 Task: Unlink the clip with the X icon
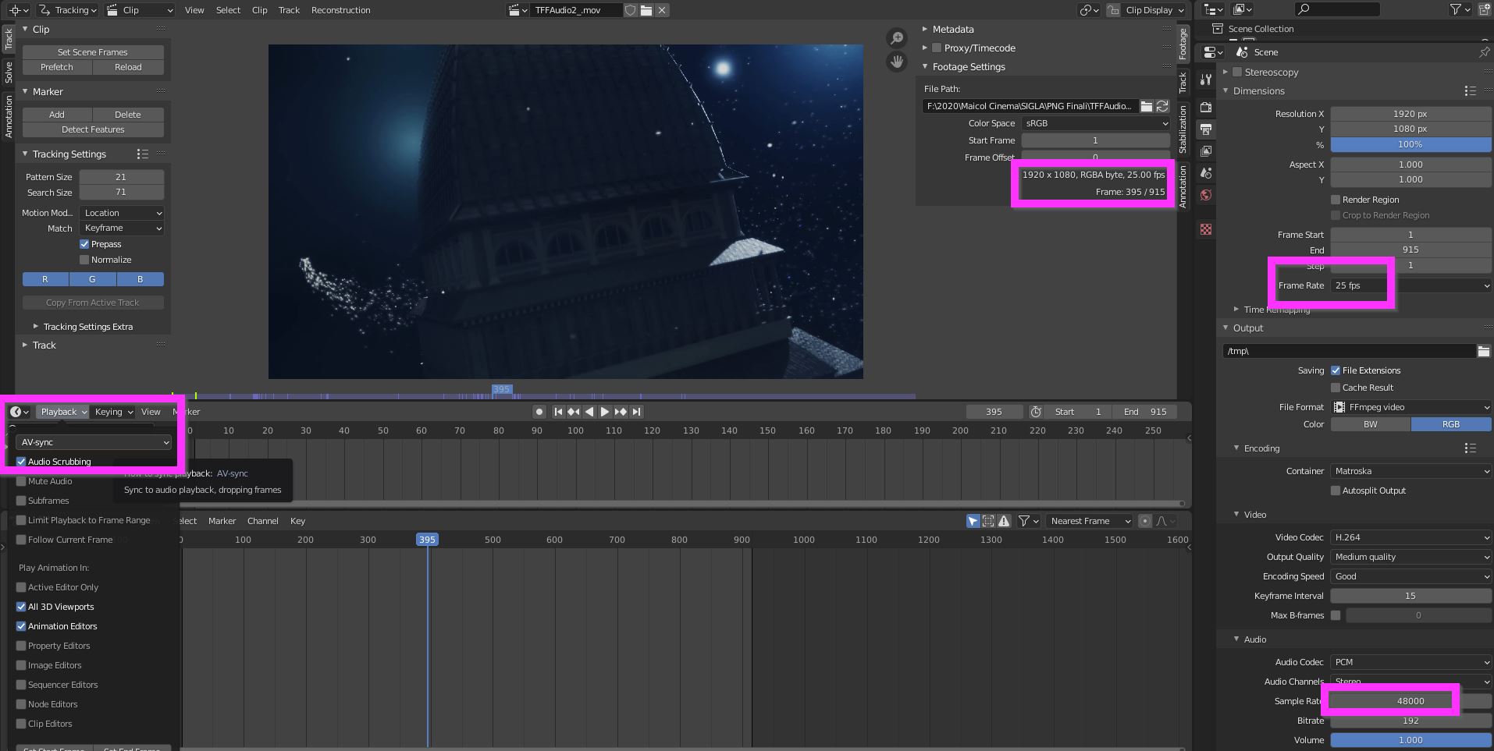pos(662,10)
